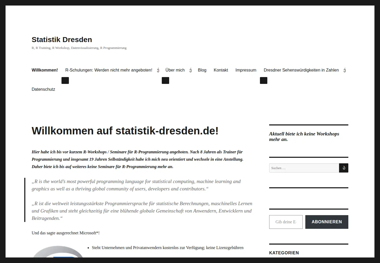Open the Kontakt page
The height and width of the screenshot is (263, 380).
(221, 70)
